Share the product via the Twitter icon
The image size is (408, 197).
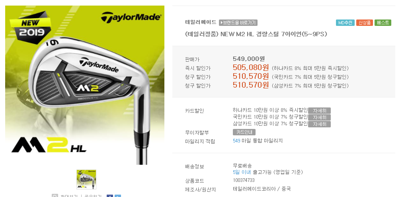[x=118, y=196]
